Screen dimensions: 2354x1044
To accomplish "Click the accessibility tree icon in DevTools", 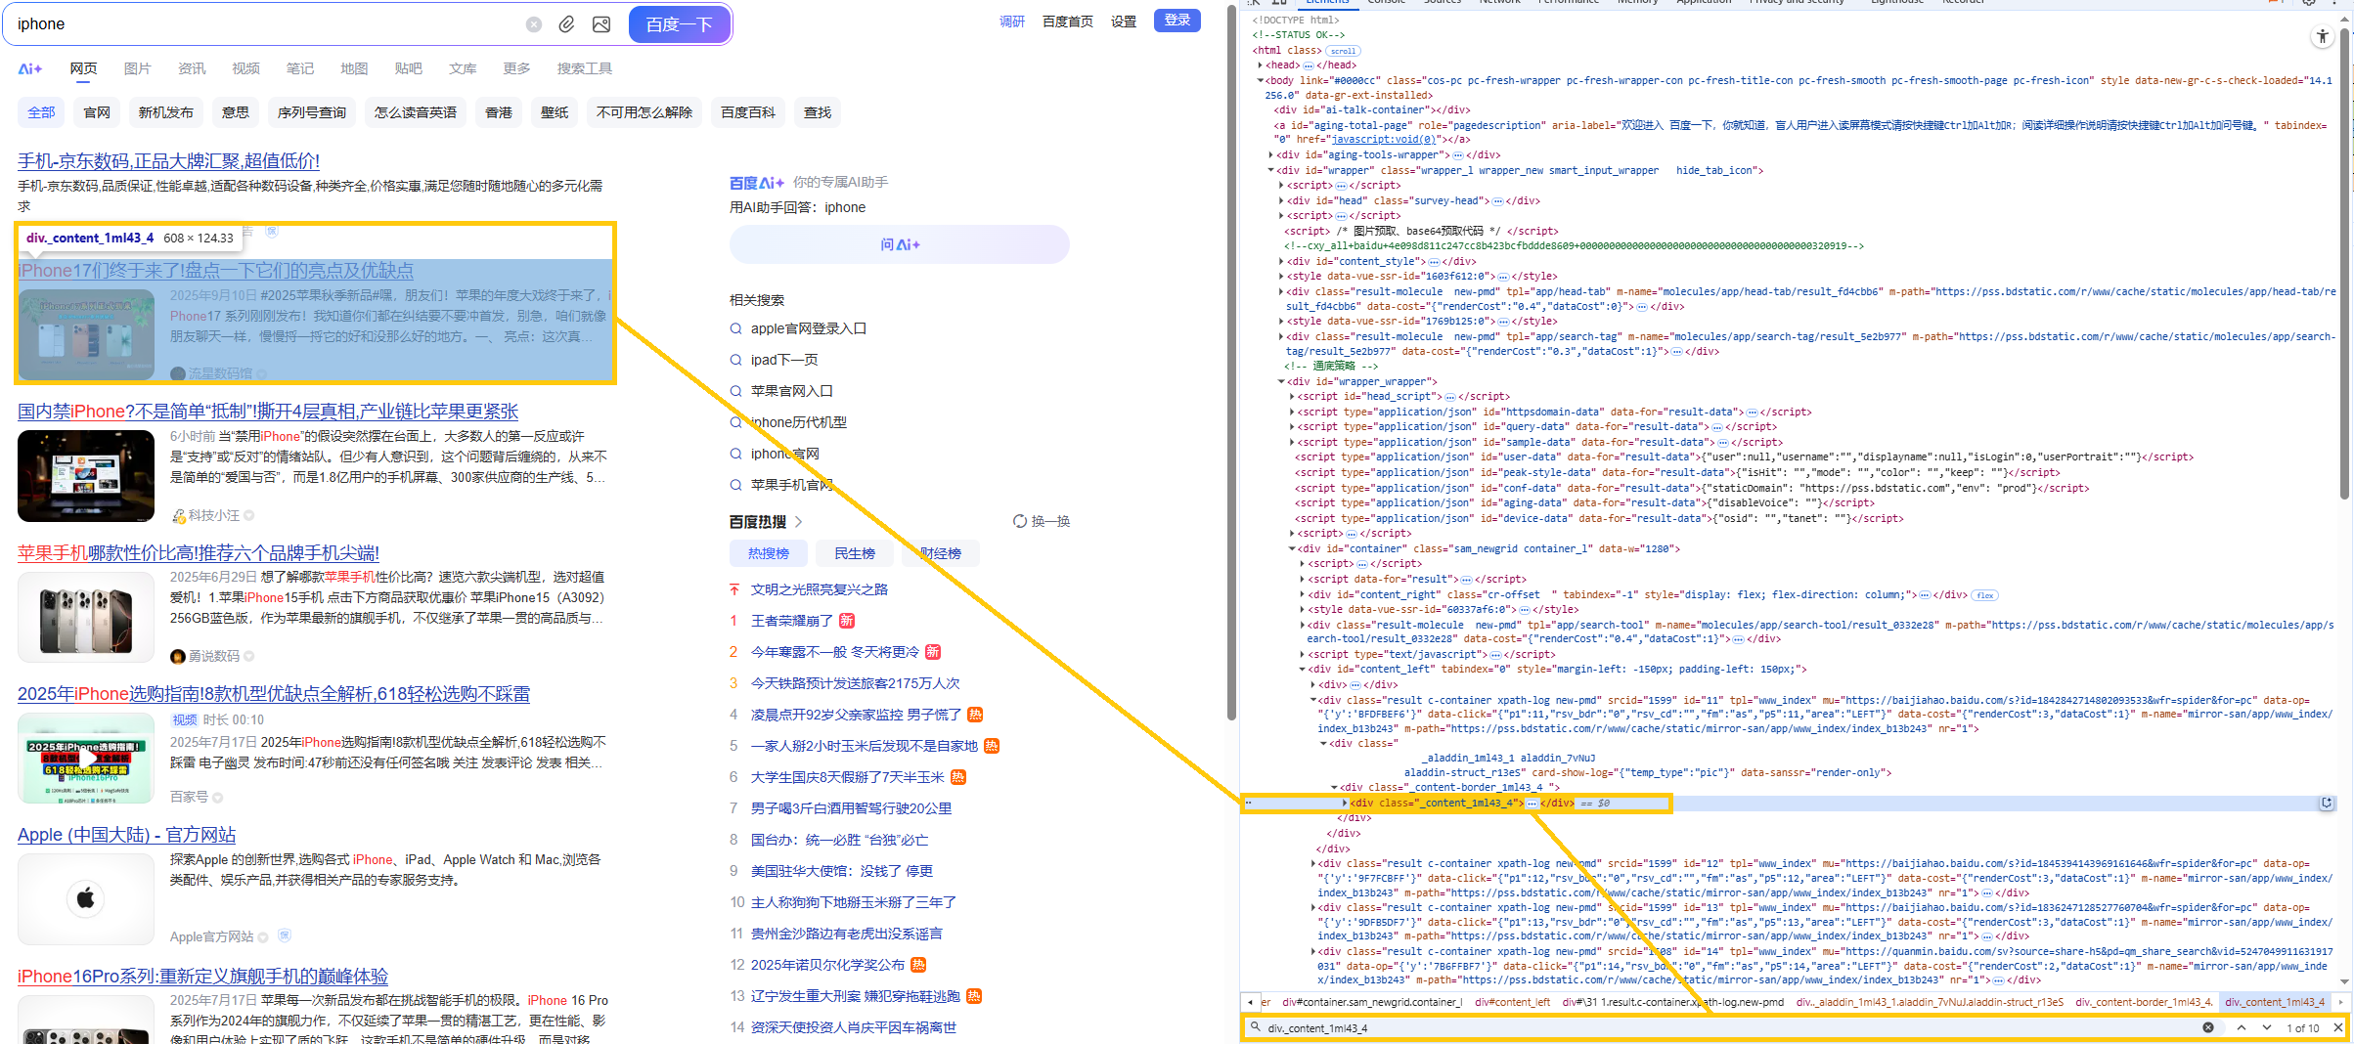I will click(2322, 37).
